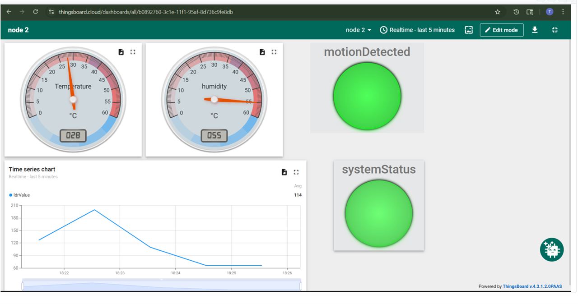Expand Time series chart to fullscreen
The height and width of the screenshot is (304, 578).
point(296,172)
